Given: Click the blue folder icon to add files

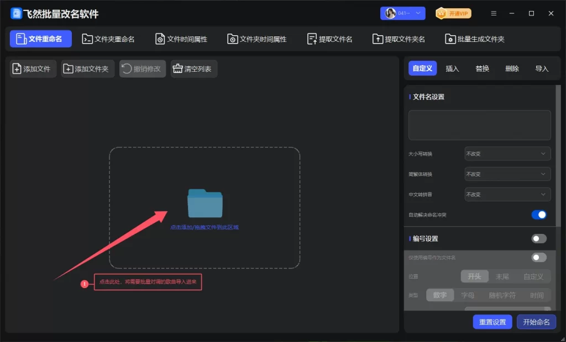Looking at the screenshot, I should [205, 203].
